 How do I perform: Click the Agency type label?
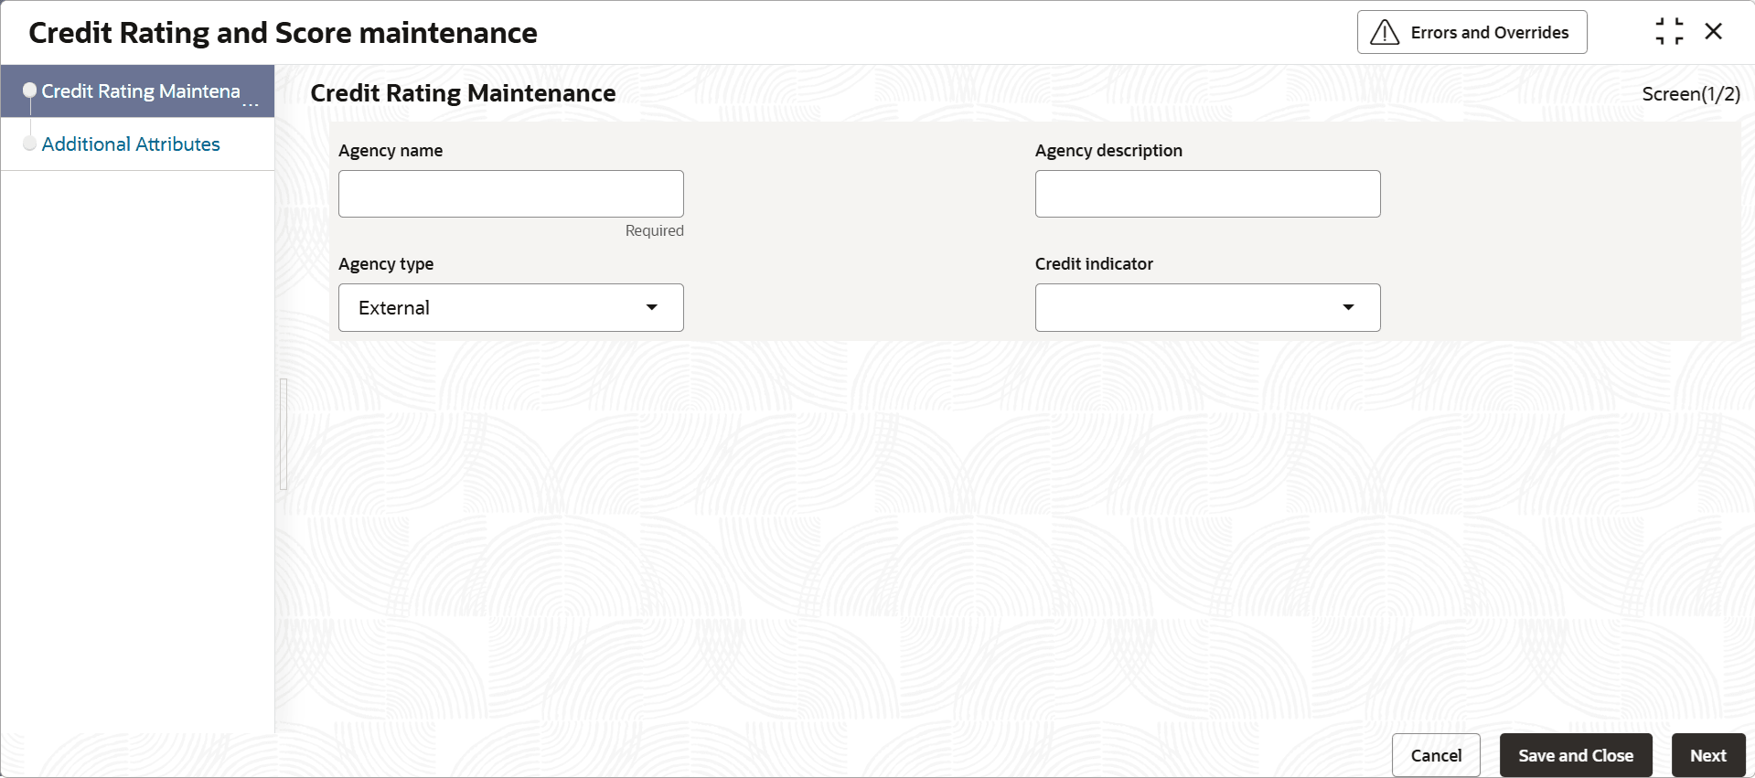(x=386, y=264)
